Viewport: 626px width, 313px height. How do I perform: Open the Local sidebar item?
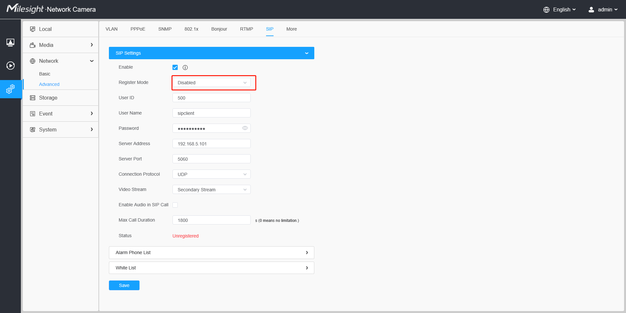pyautogui.click(x=61, y=29)
